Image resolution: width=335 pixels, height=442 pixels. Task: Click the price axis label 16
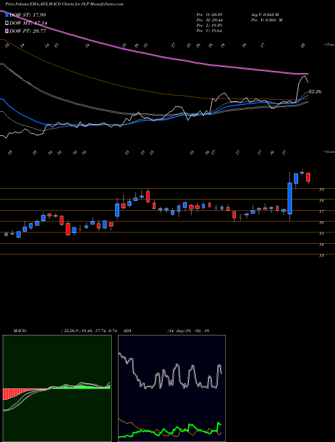321,223
